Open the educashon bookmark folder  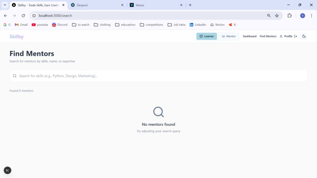[x=125, y=25]
